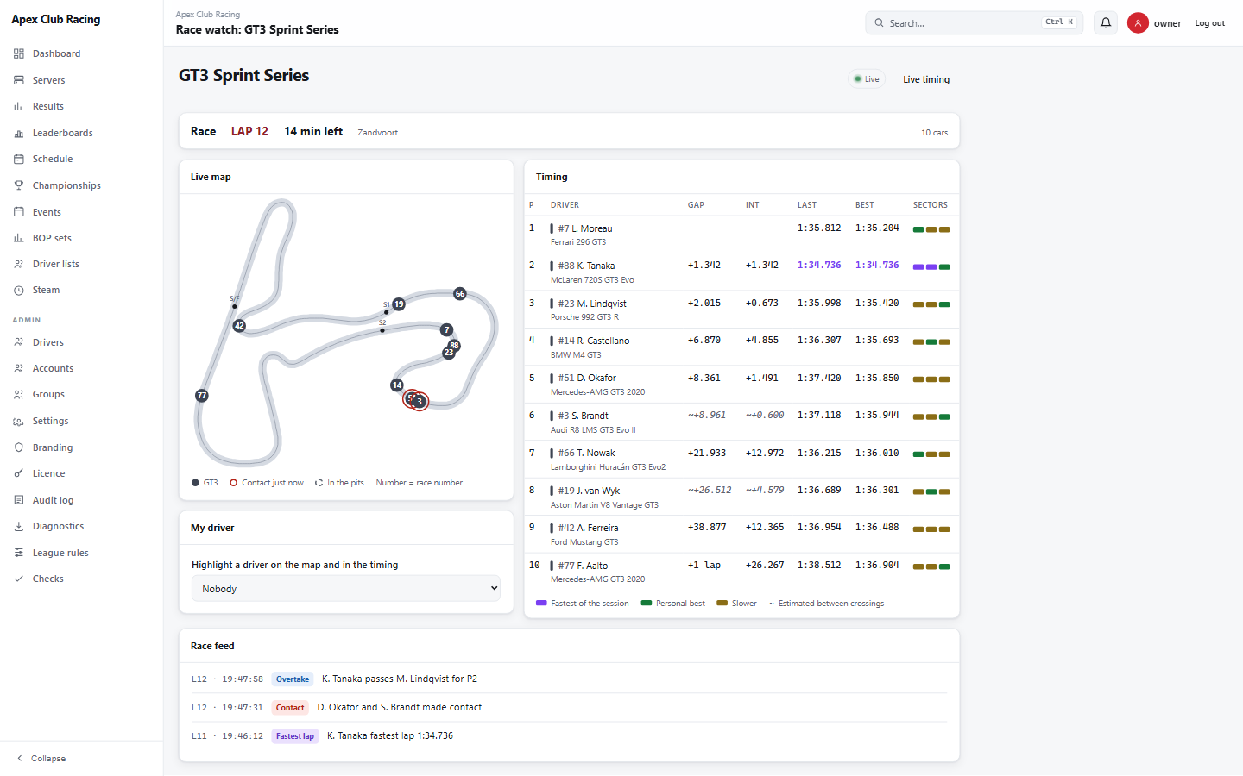This screenshot has width=1243, height=776.
Task: Click #66 T. Nowak in the timing table
Action: point(586,453)
